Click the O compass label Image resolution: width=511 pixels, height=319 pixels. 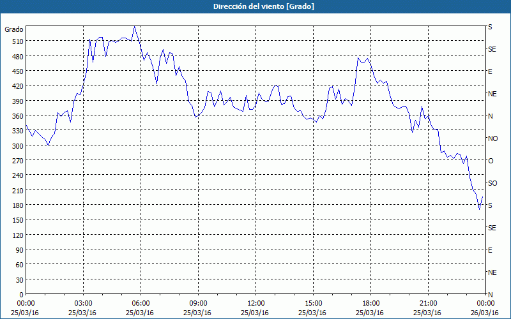pyautogui.click(x=491, y=161)
